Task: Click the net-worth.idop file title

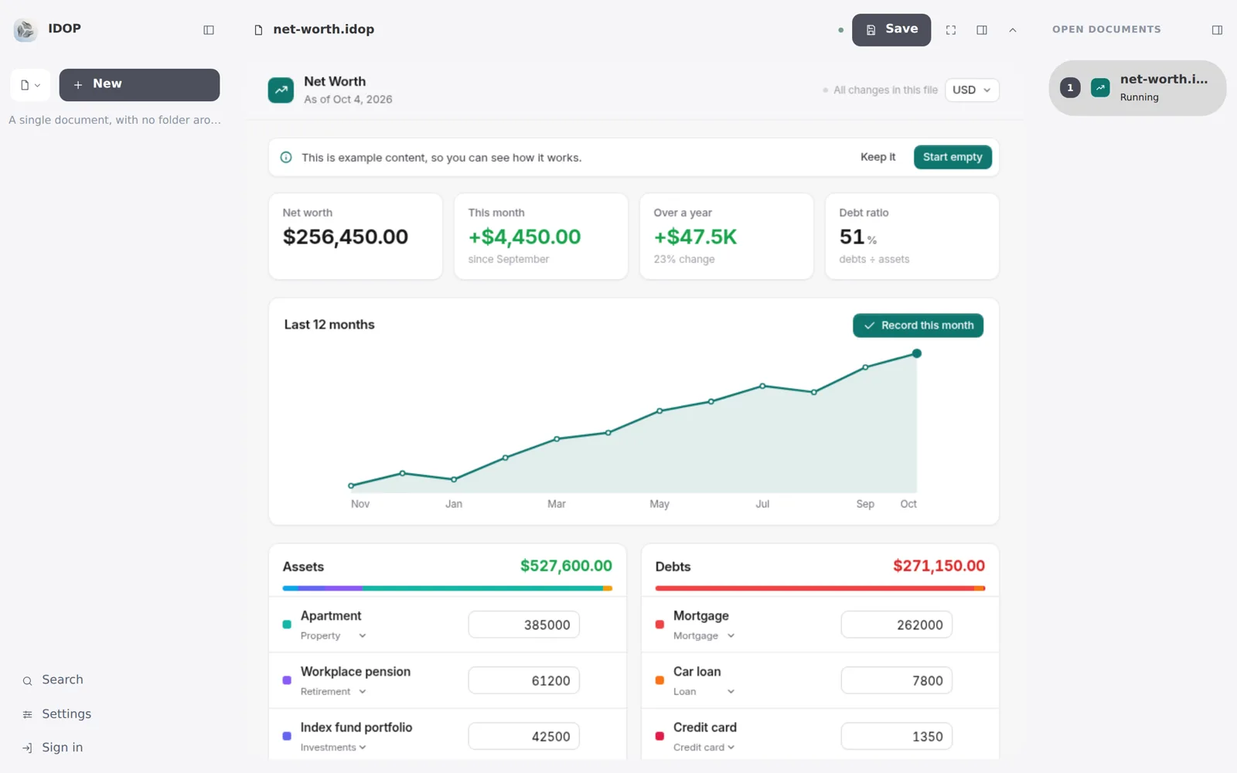Action: pyautogui.click(x=323, y=29)
